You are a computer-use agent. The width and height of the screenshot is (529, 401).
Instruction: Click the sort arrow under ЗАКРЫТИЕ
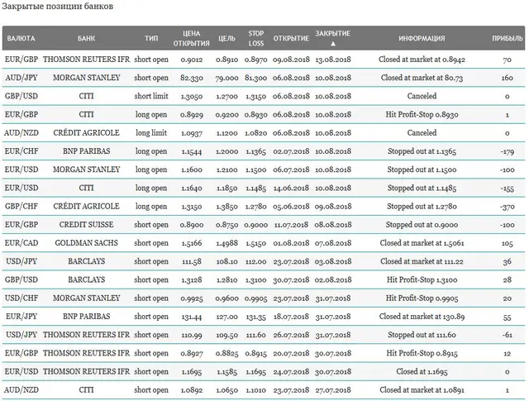click(x=333, y=44)
